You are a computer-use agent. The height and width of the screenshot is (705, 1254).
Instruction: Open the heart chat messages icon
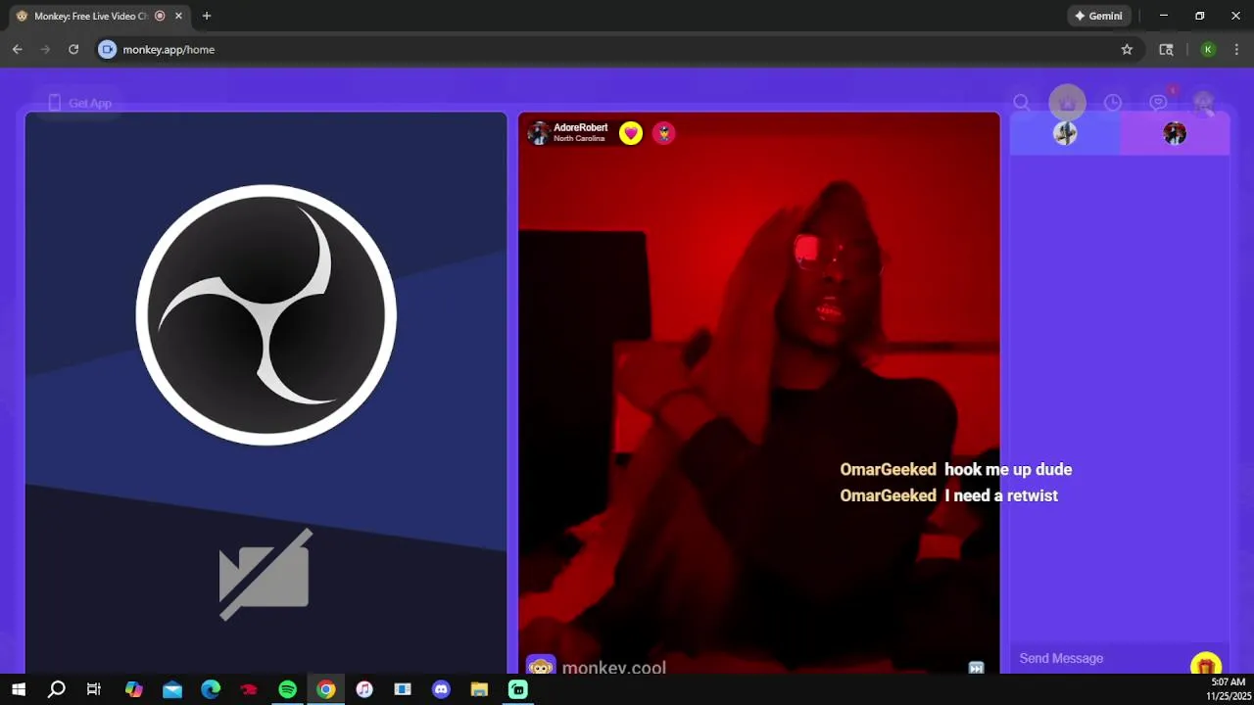click(x=1158, y=103)
